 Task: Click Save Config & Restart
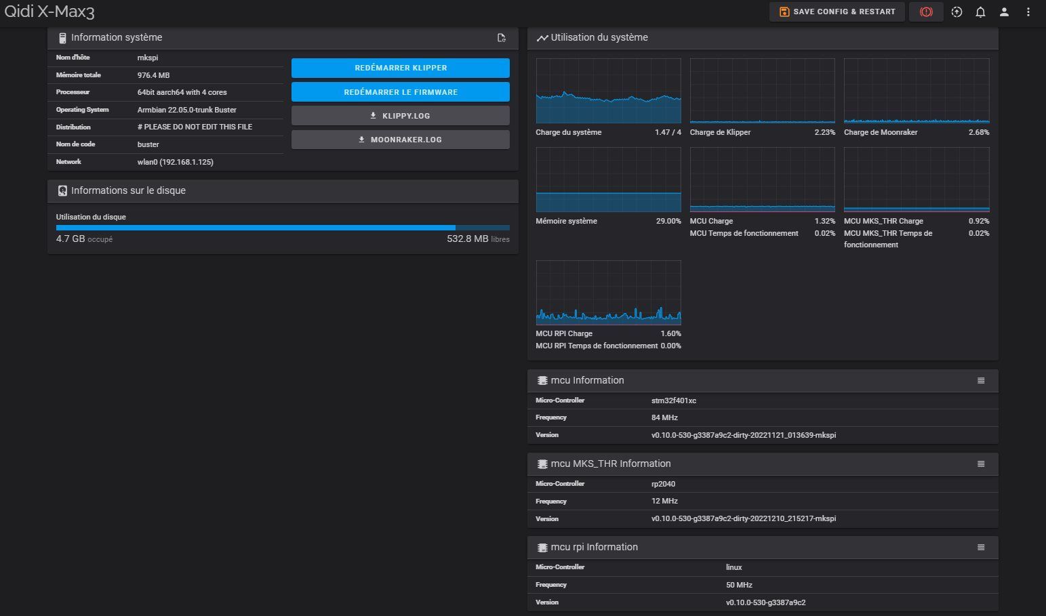coord(837,12)
